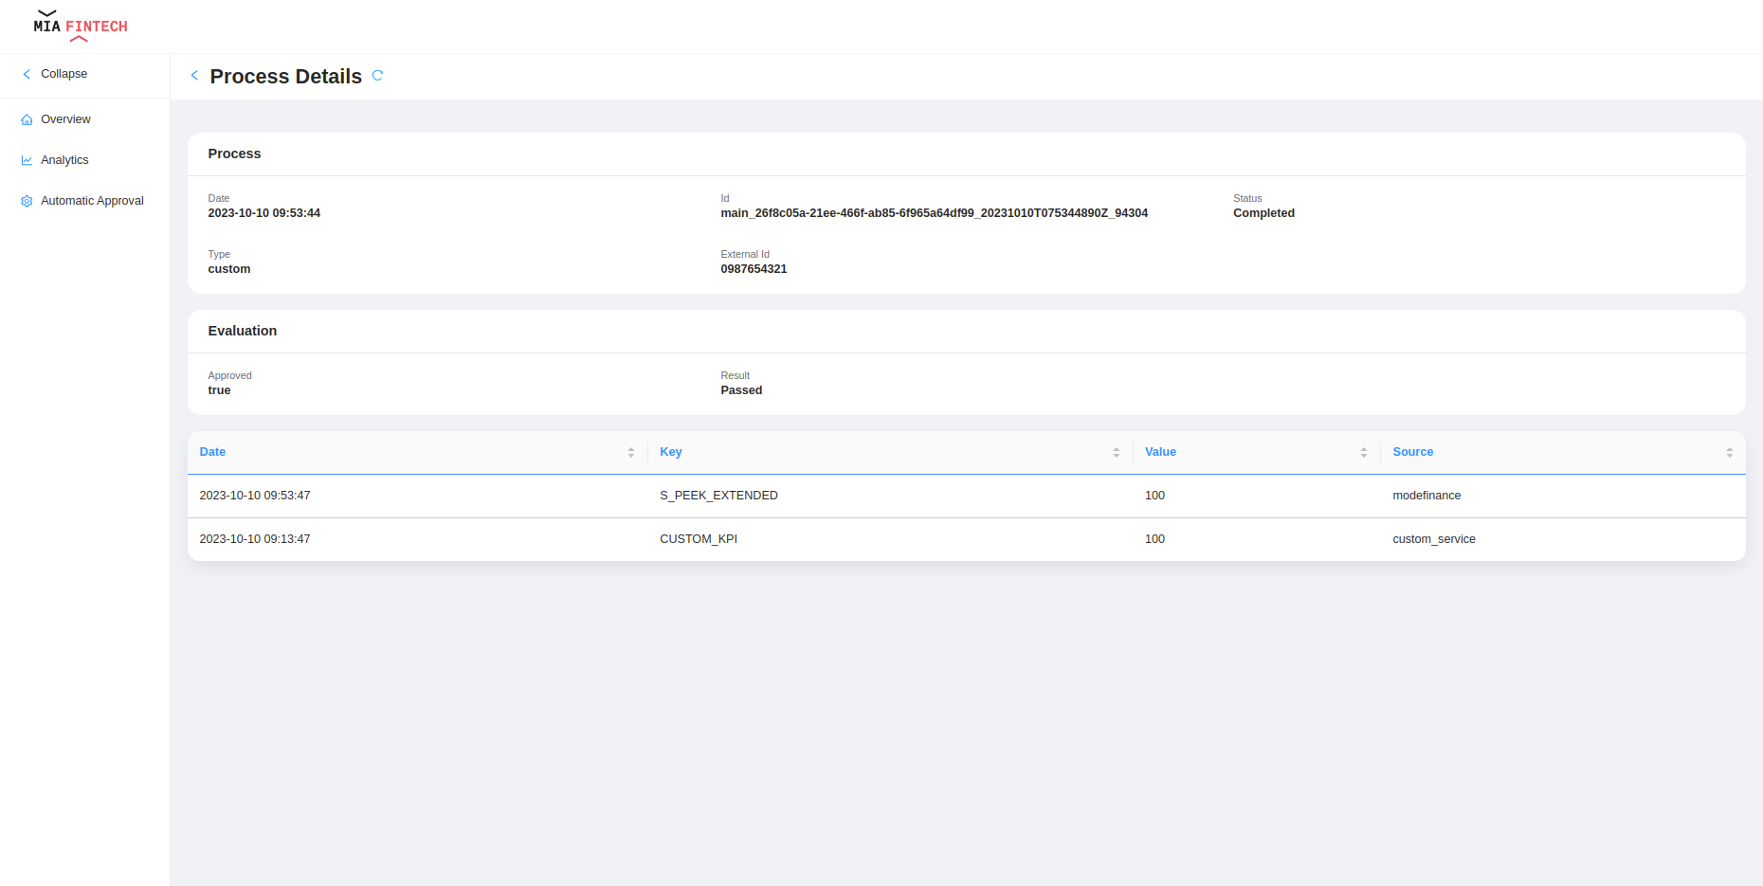
Task: Refresh the Process Details page
Action: click(x=377, y=76)
